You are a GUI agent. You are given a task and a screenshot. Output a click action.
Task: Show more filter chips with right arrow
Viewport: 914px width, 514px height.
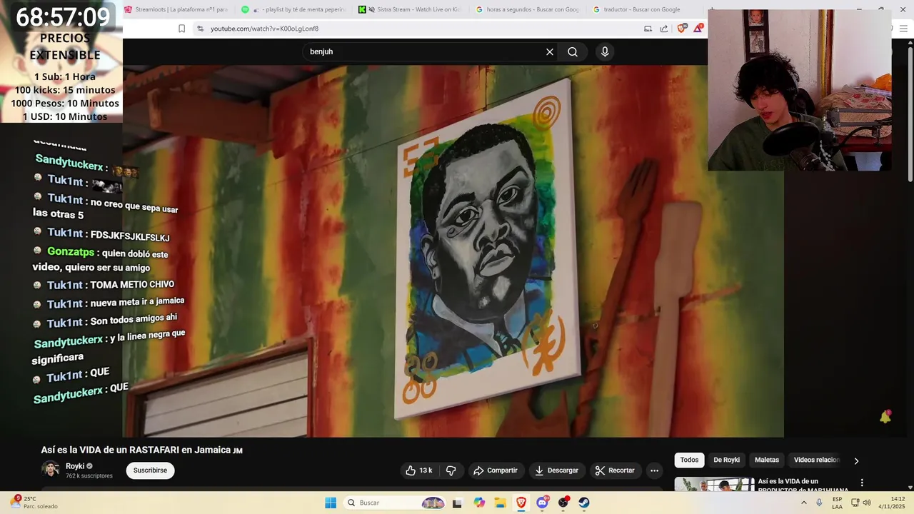pyautogui.click(x=856, y=460)
